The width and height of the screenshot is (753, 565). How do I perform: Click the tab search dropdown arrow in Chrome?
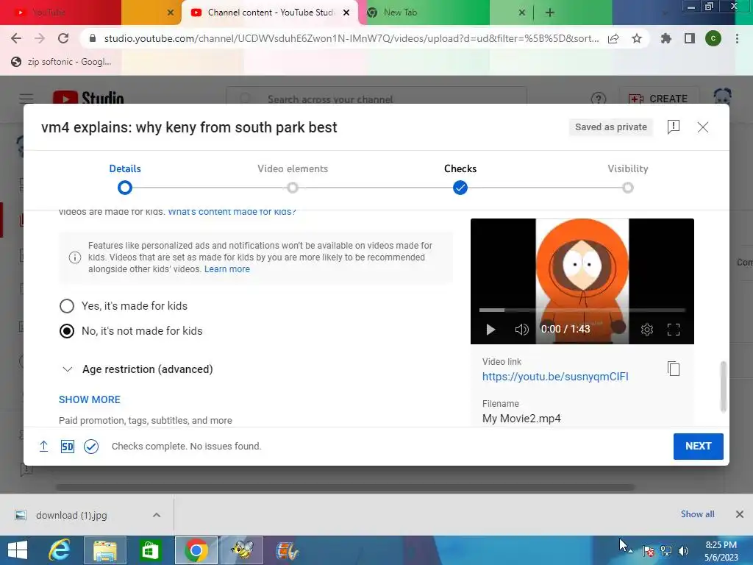[665, 13]
